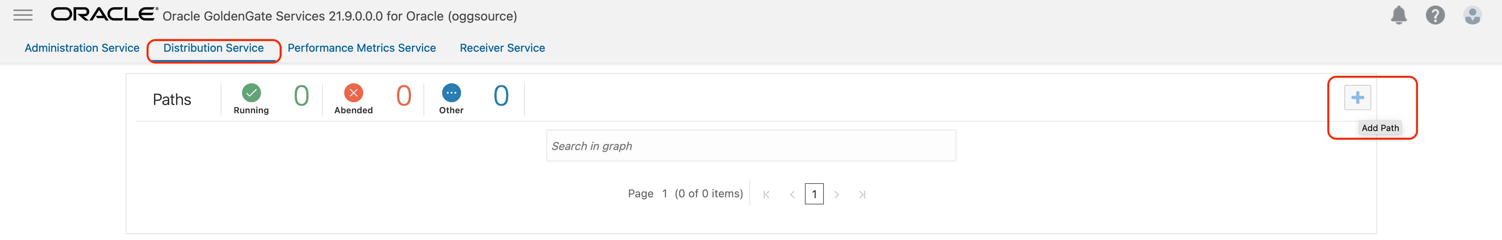Click the blue Other status icon

[x=451, y=93]
